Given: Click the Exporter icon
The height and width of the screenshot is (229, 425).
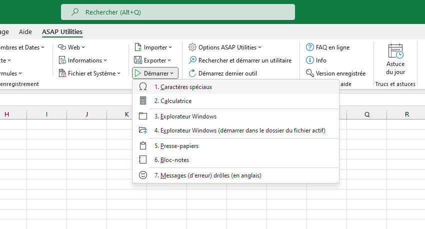Looking at the screenshot, I should [x=138, y=60].
